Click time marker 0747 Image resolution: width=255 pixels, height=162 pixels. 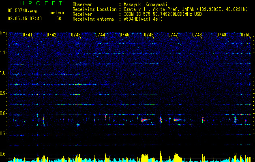[x=173, y=35]
